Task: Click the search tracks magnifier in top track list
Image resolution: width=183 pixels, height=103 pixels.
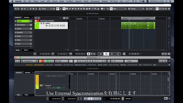Action: coord(67,18)
